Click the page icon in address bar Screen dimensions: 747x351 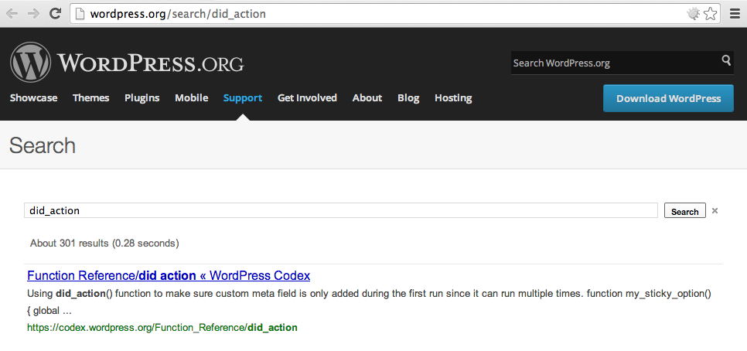coord(80,14)
